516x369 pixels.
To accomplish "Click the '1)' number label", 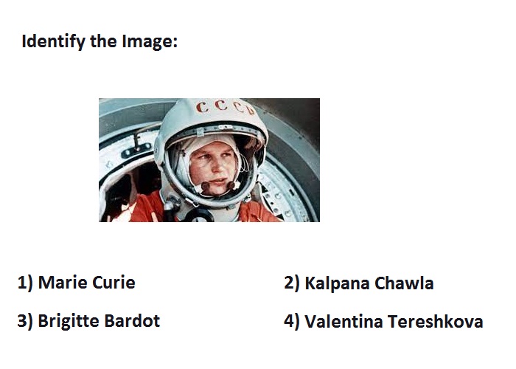I will coord(25,283).
